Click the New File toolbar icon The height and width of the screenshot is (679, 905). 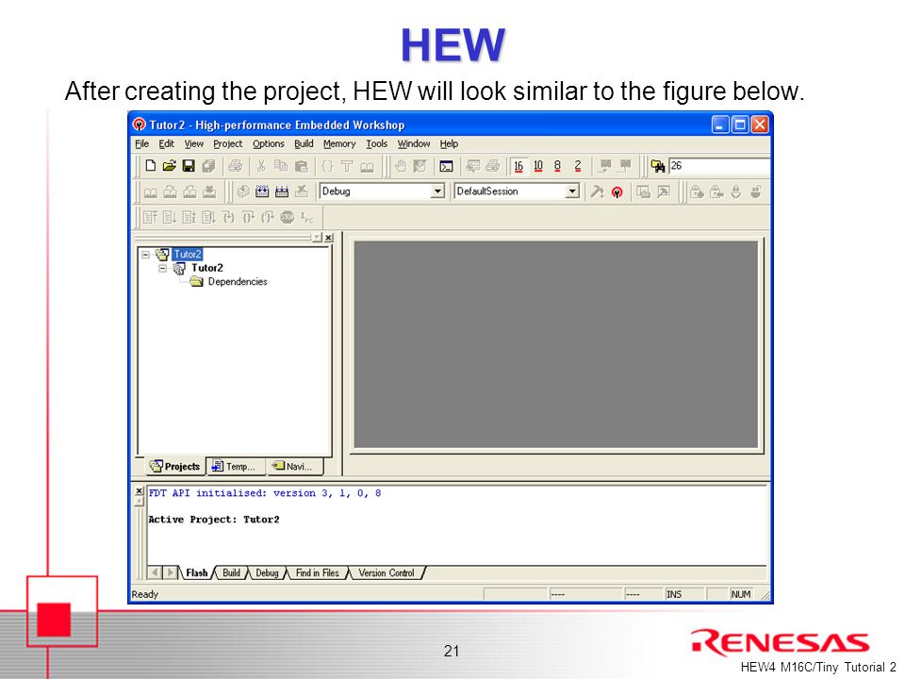pos(151,166)
